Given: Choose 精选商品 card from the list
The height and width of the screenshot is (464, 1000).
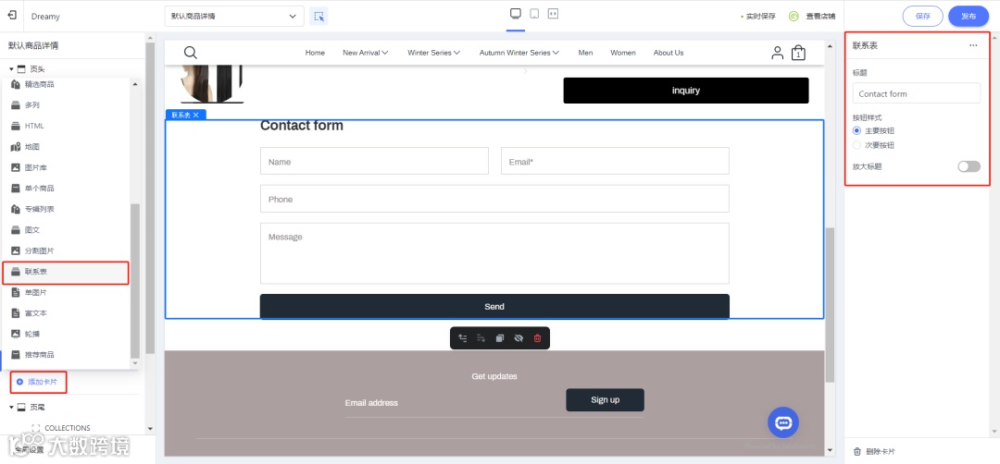Looking at the screenshot, I should (67, 85).
